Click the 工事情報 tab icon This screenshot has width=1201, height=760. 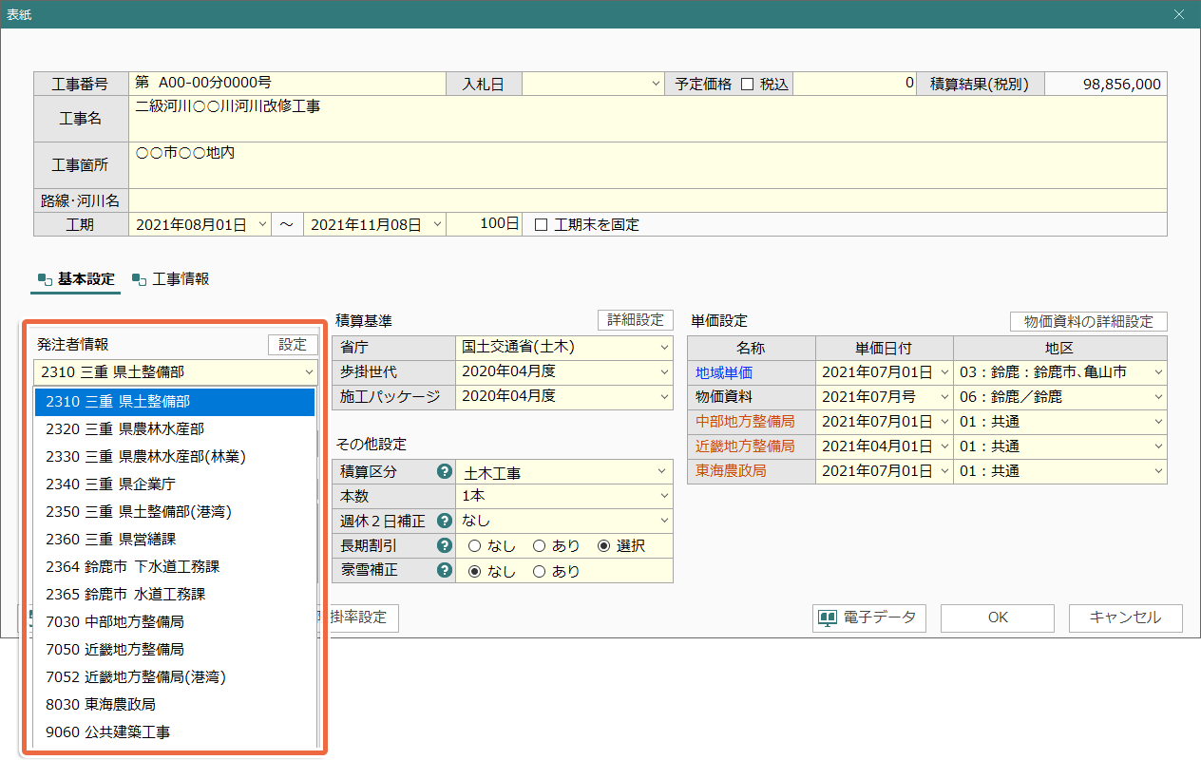(x=139, y=279)
